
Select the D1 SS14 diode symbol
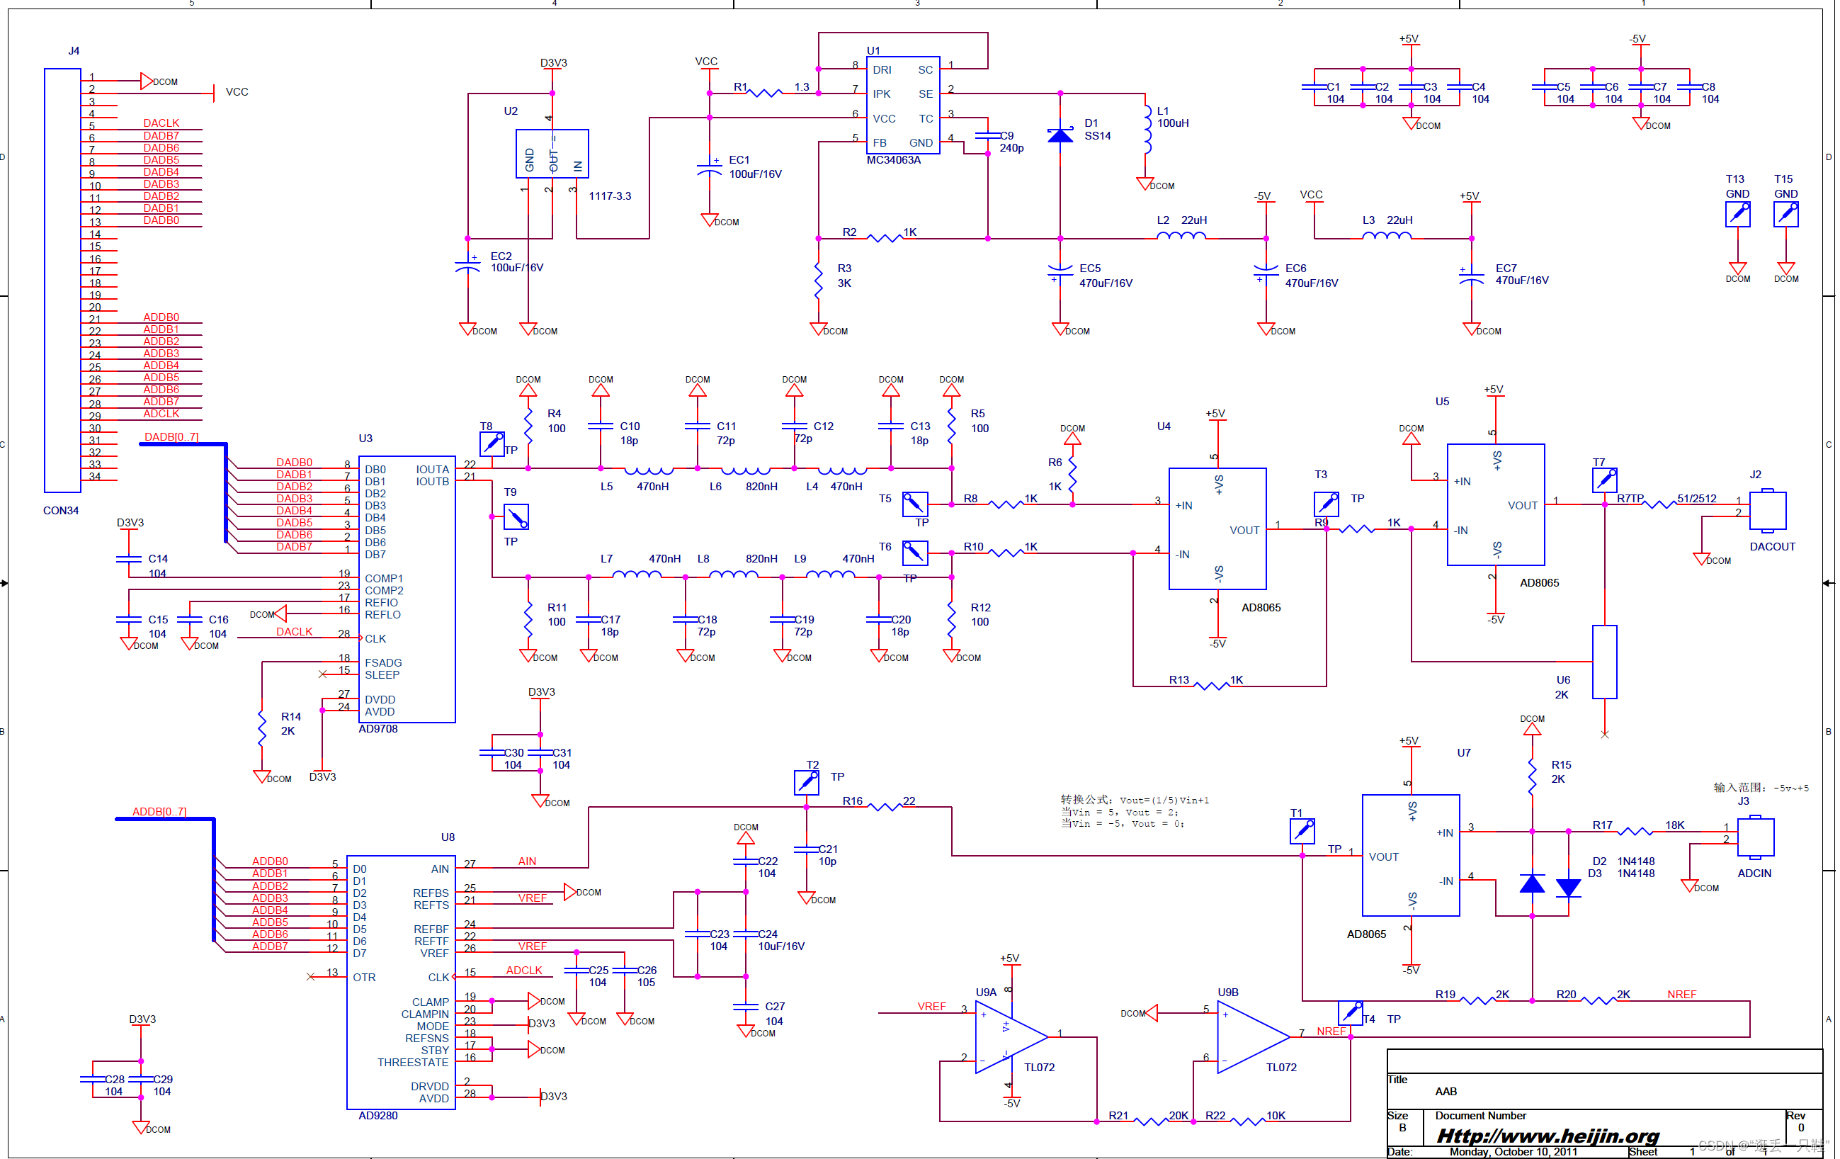click(1060, 136)
